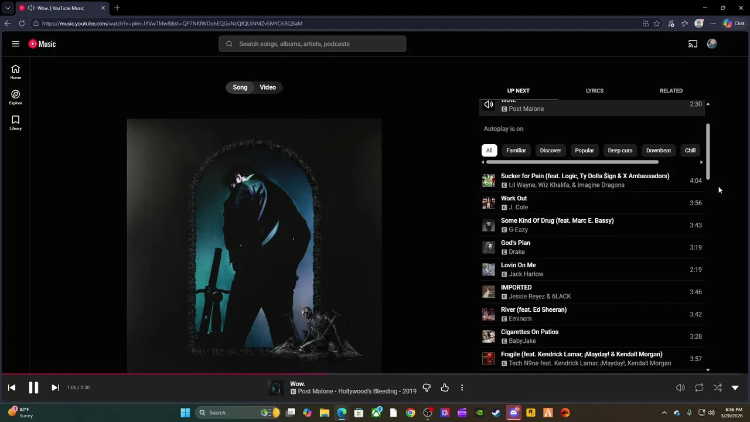This screenshot has height=422, width=750.
Task: Select the Downbeat filter chip
Action: pos(659,151)
